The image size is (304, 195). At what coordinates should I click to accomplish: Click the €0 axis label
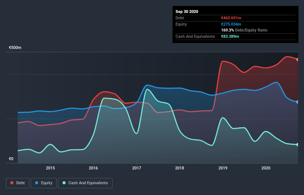pyautogui.click(x=11, y=159)
